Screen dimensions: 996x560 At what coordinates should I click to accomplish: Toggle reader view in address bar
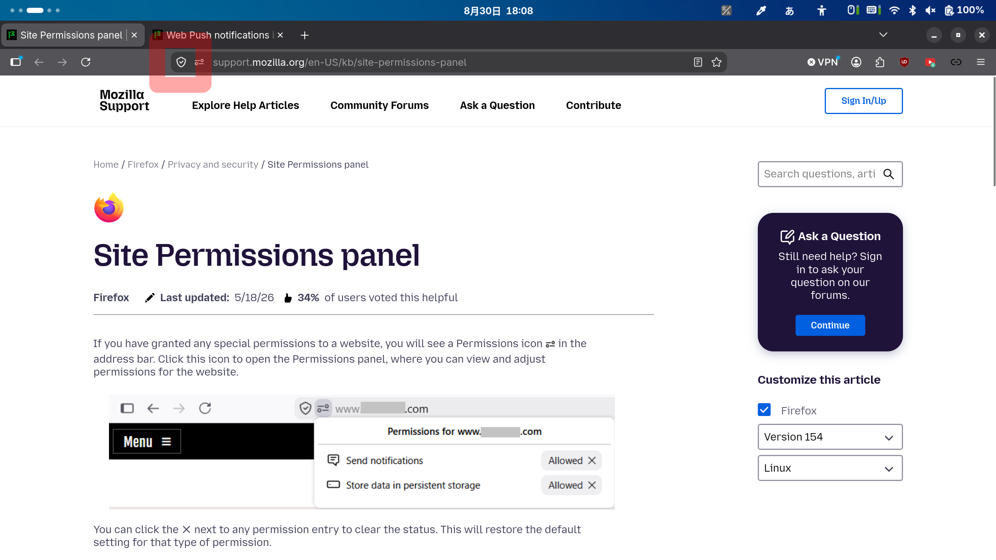[x=698, y=62]
